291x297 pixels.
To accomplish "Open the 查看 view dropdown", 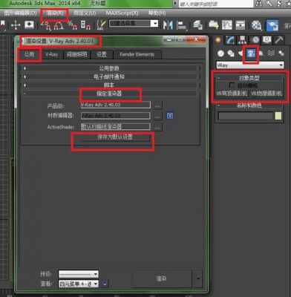I will click(79, 284).
